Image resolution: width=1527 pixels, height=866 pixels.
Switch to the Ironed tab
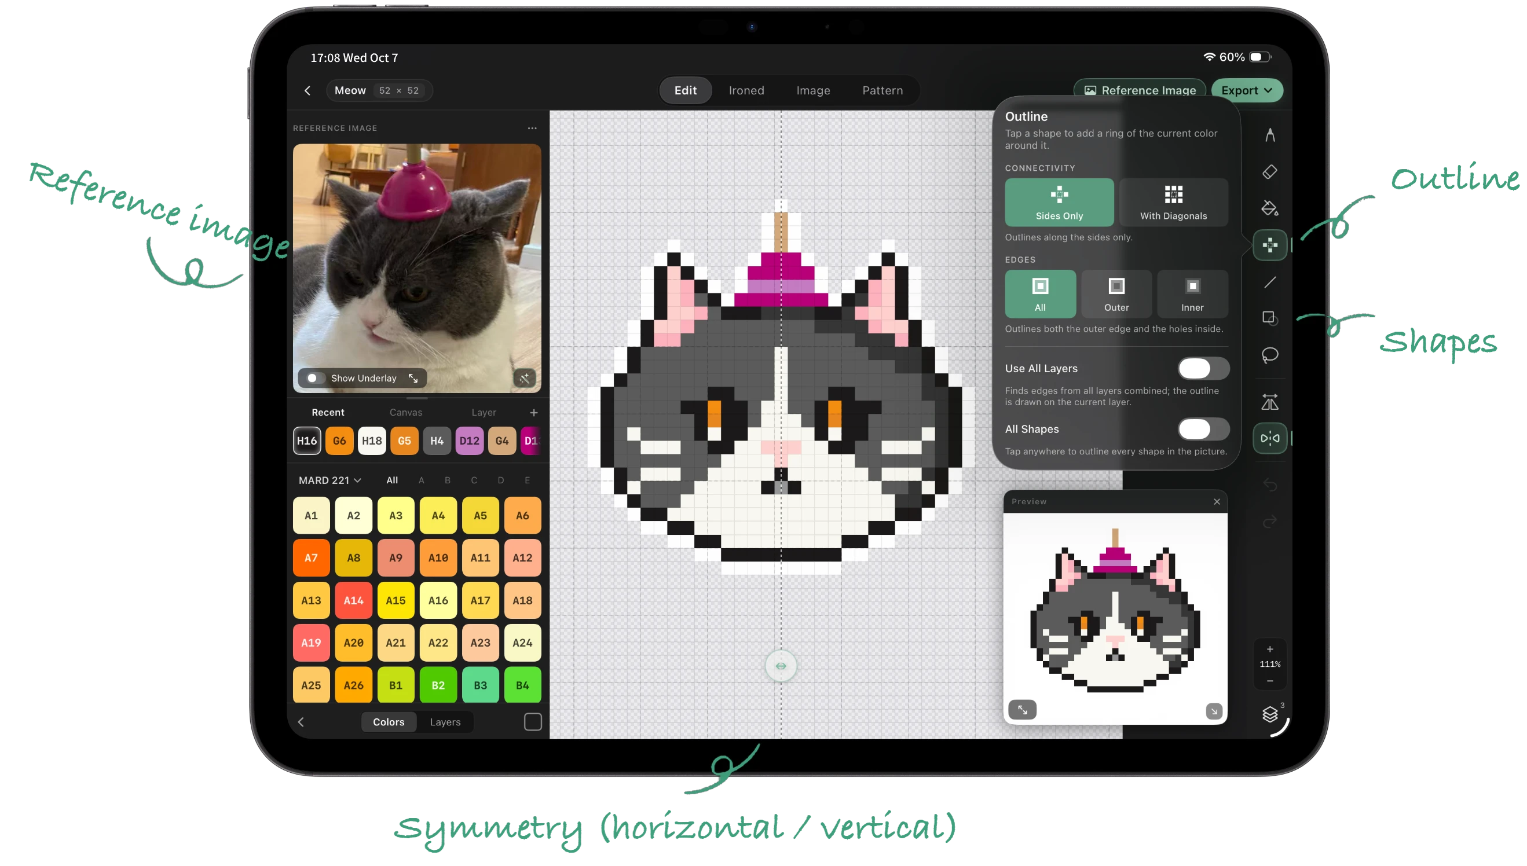[x=746, y=90]
